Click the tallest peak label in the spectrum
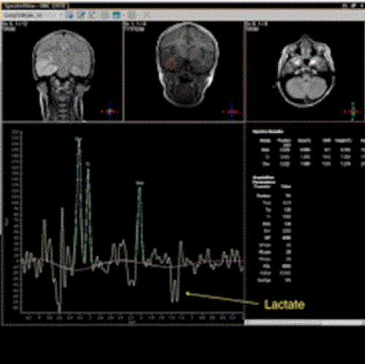 [78, 139]
